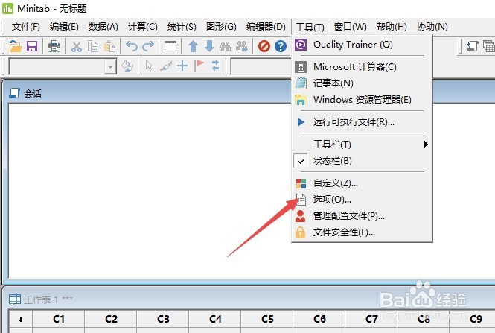
Task: Open the 编辑(E) menu
Action: (x=64, y=27)
